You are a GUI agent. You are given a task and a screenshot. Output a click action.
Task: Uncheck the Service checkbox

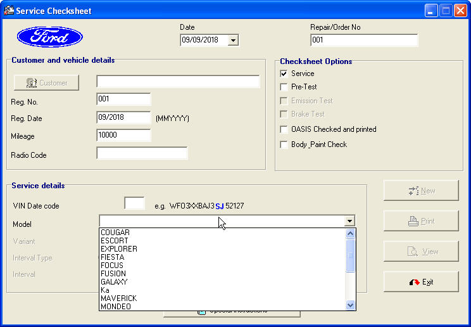(284, 74)
